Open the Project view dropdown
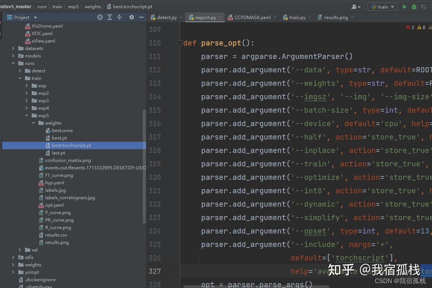Viewport: 432px width, 288px height. [x=35, y=18]
